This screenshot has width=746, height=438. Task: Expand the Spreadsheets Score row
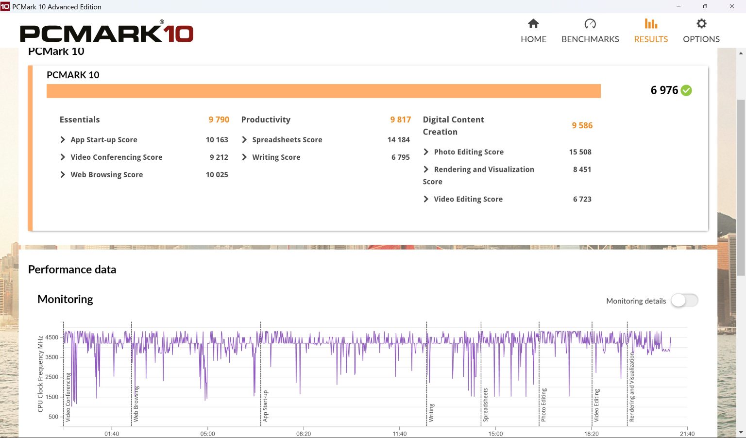(x=244, y=140)
